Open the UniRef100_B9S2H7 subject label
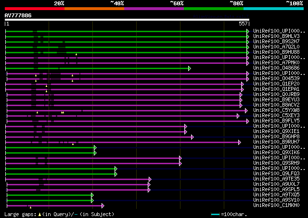Viewport: 308px width, 218px height. pos(276,41)
